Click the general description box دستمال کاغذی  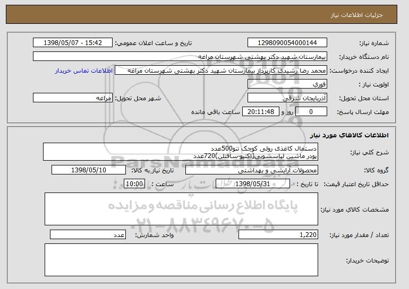tap(181, 152)
